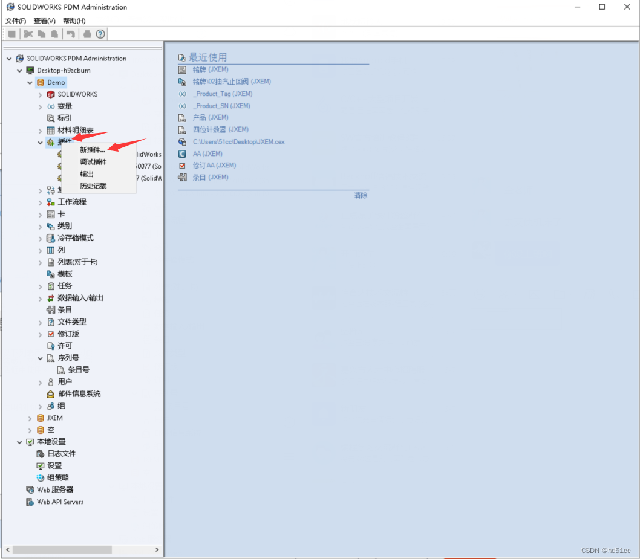Select the 许可 license tree item
Screen dimensions: 640x559
(x=65, y=346)
